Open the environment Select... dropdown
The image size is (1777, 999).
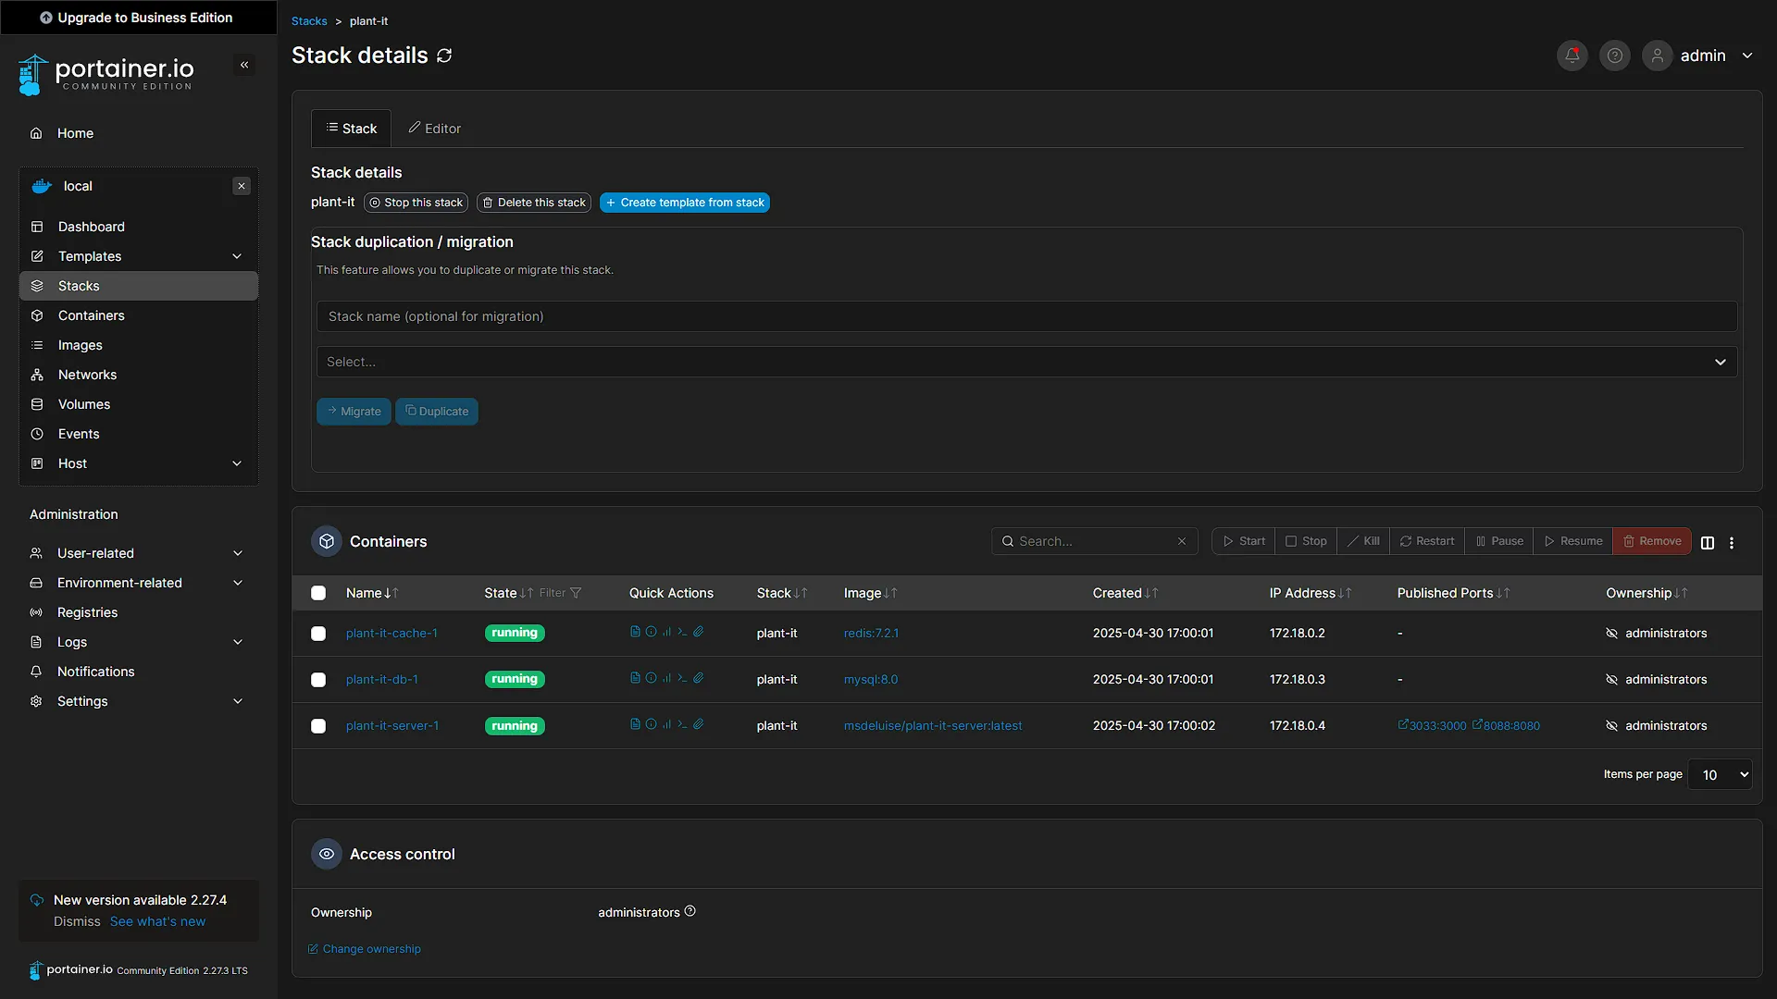point(1026,362)
